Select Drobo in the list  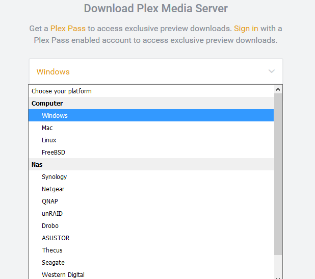pos(50,226)
